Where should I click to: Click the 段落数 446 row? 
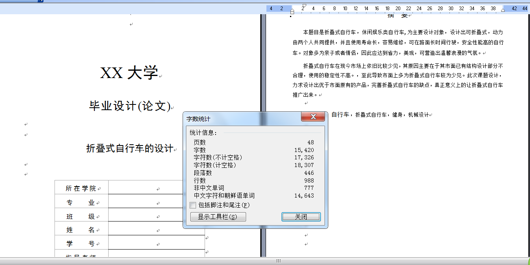tap(254, 173)
